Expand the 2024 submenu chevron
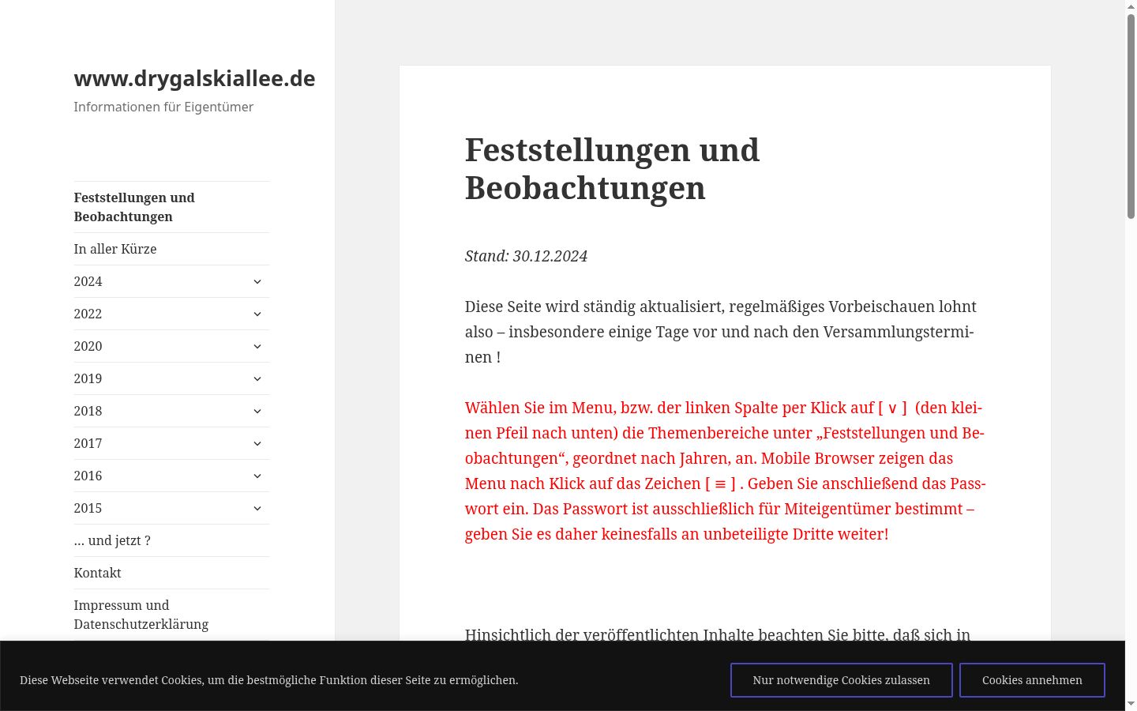Viewport: 1137px width, 711px height. pos(257,281)
